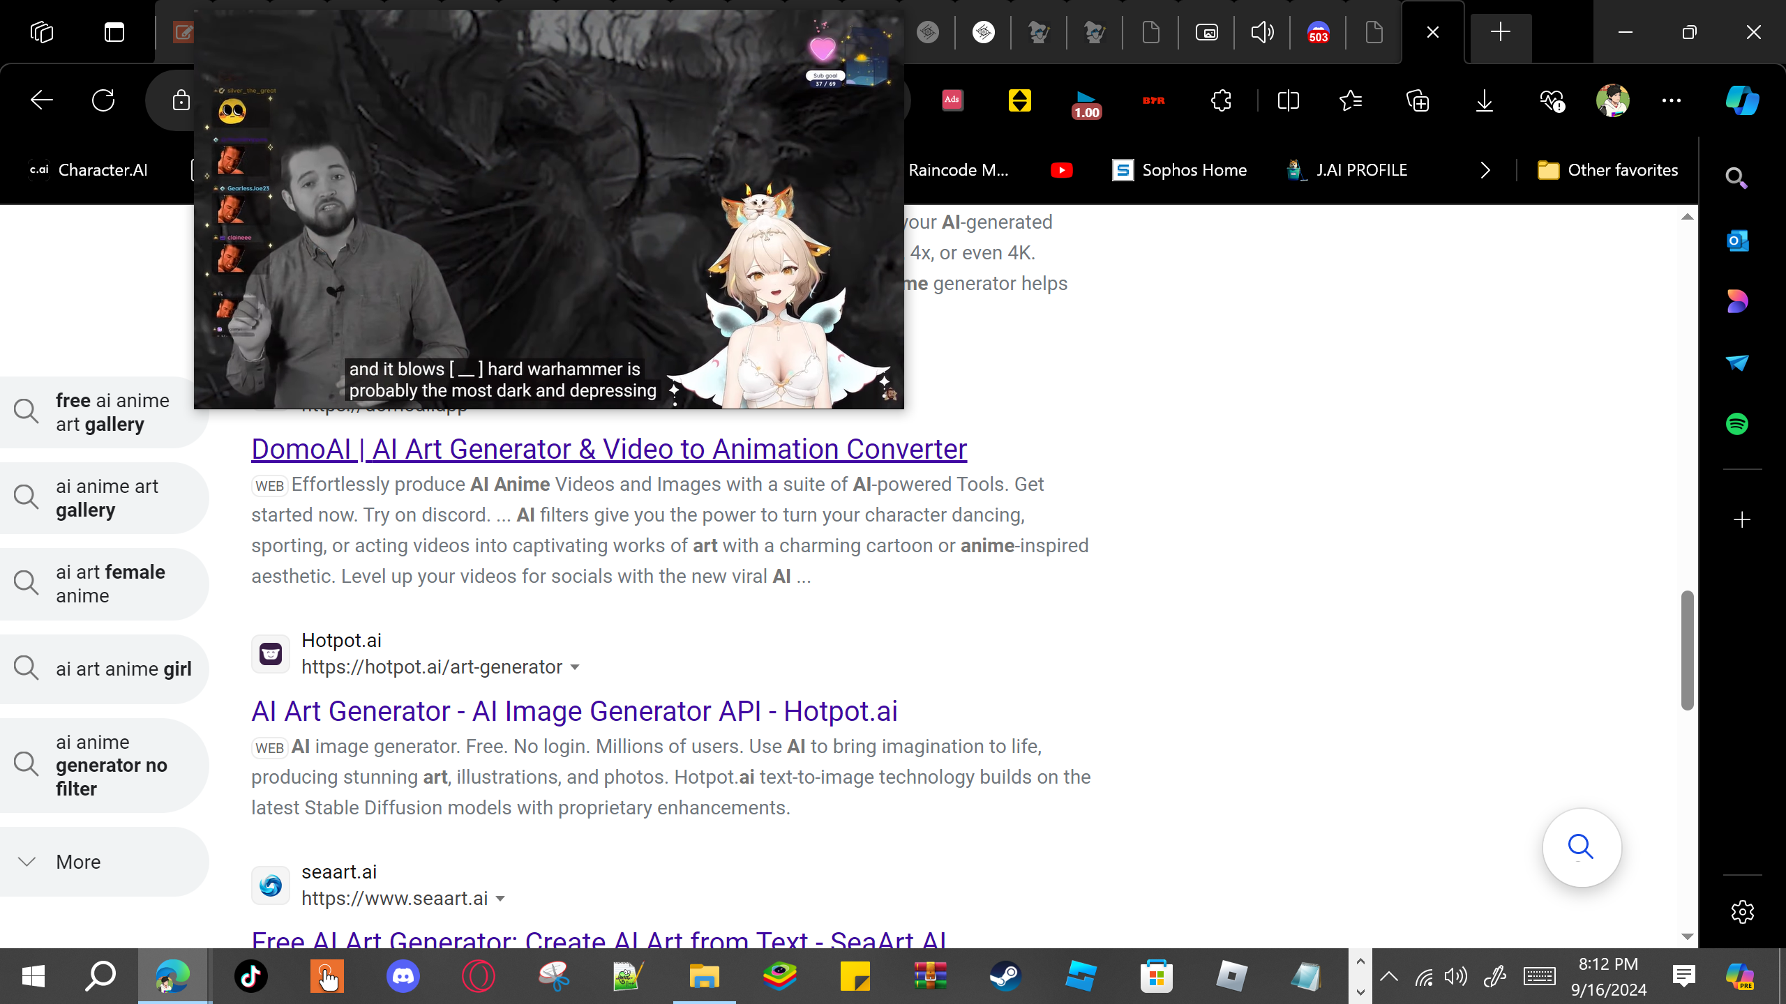
Task: View site information lock icon
Action: pyautogui.click(x=181, y=100)
